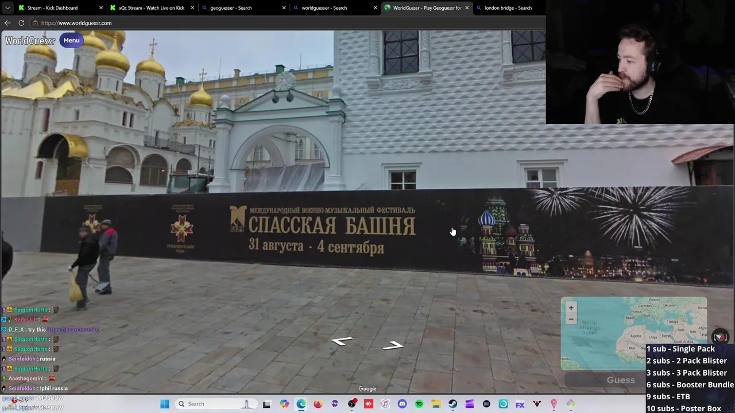Open the FX app taskbar icon
This screenshot has width=735, height=413.
coord(520,404)
